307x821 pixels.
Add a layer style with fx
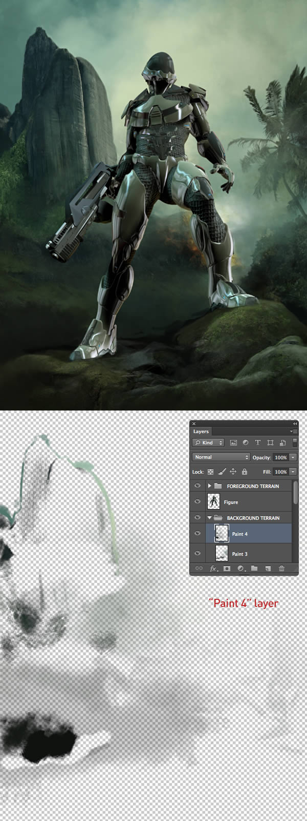(213, 569)
